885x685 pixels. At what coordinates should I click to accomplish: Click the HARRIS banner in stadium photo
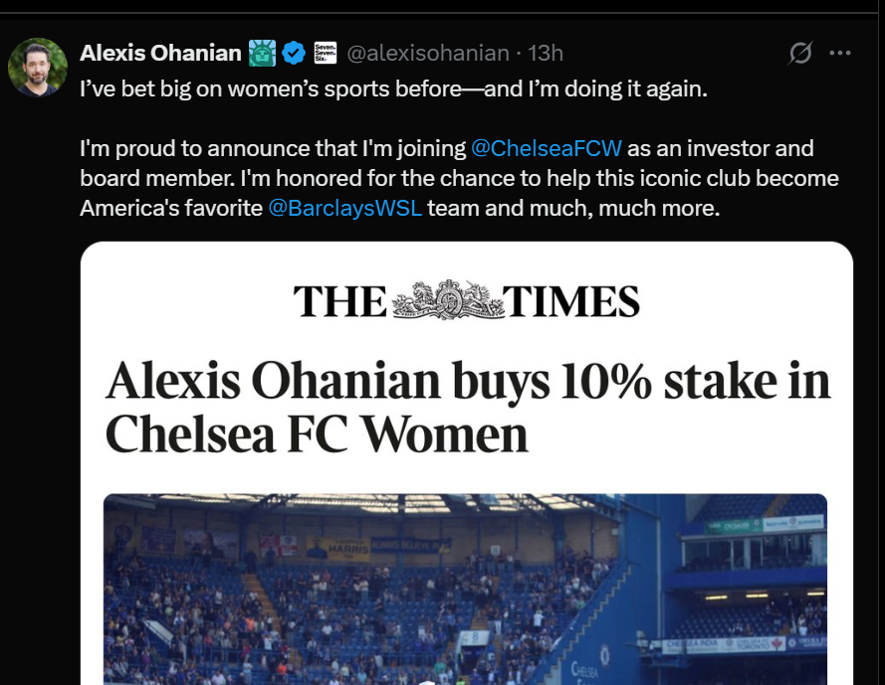click(x=340, y=549)
